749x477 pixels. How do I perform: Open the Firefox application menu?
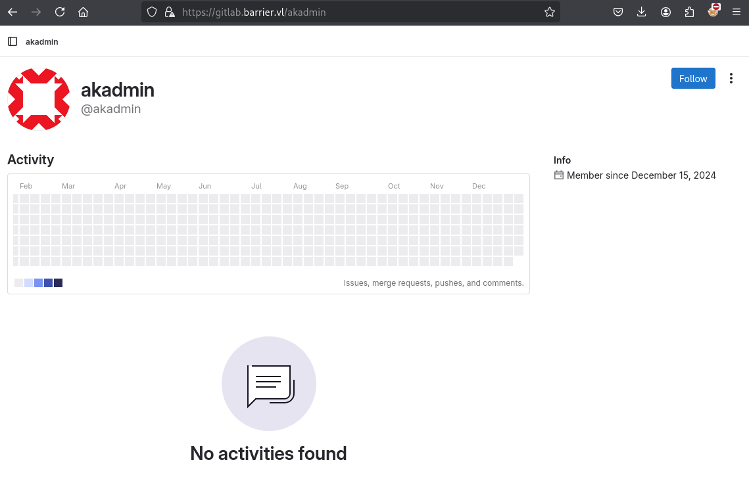click(x=736, y=12)
